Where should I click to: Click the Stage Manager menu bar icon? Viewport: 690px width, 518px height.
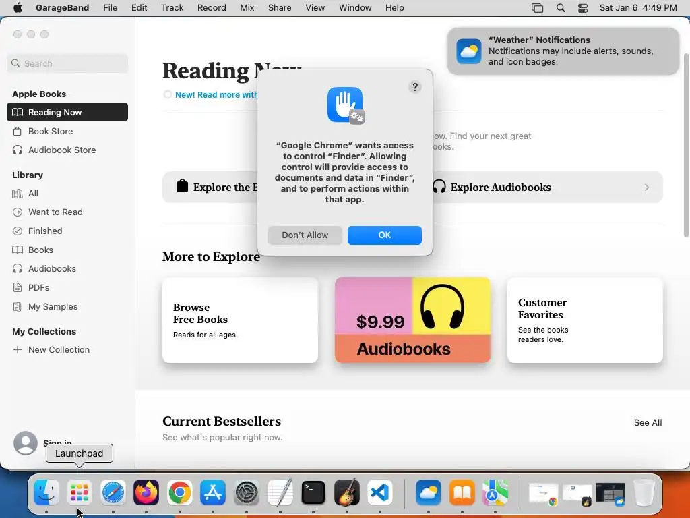pyautogui.click(x=537, y=8)
